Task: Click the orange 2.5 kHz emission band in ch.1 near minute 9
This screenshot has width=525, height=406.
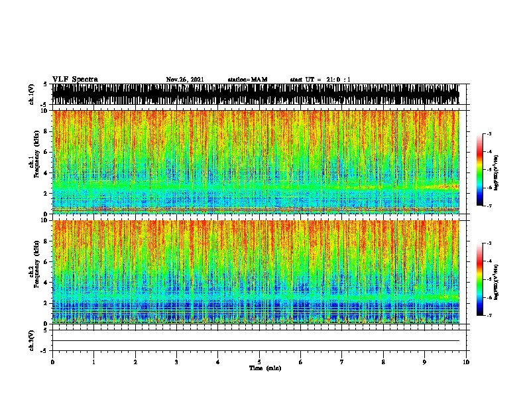Action: [x=442, y=187]
